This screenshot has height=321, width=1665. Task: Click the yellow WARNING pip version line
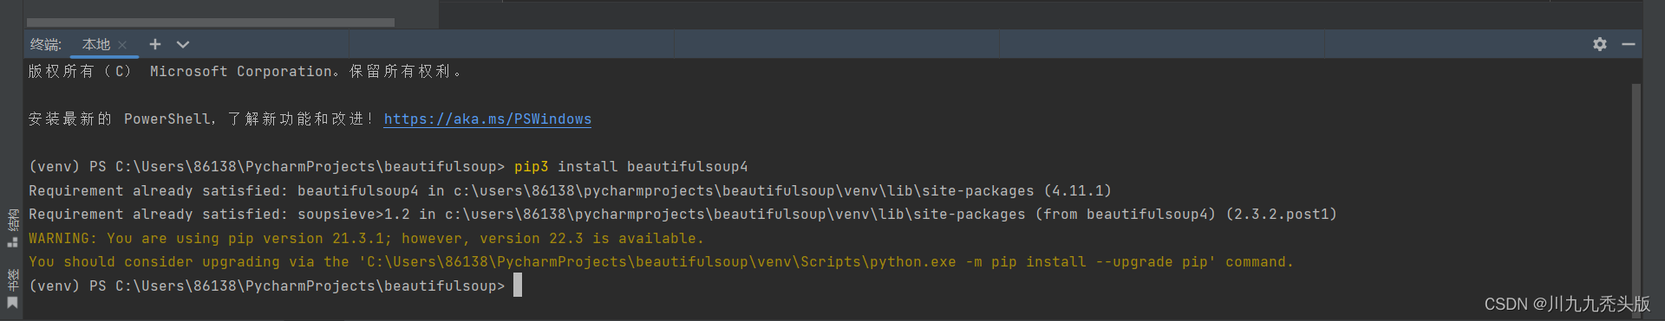point(366,239)
